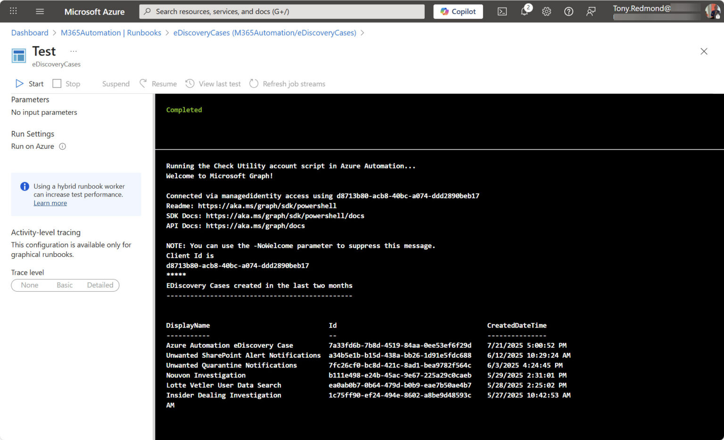Viewport: 724px width, 440px height.
Task: Open the help and support panel
Action: (568, 11)
